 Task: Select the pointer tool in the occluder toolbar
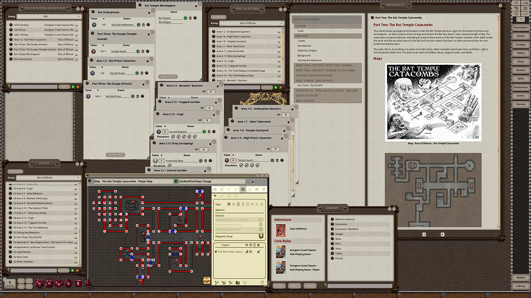[215, 196]
